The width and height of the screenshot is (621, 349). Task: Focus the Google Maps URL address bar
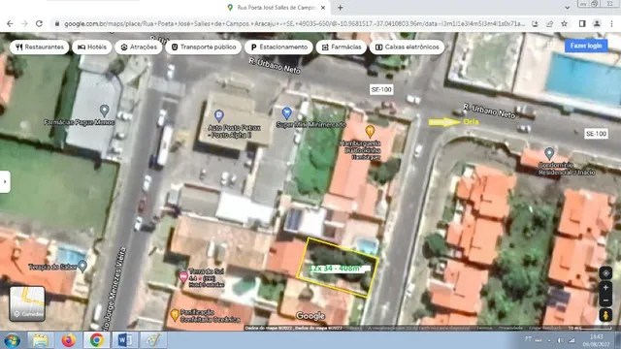coord(294,23)
